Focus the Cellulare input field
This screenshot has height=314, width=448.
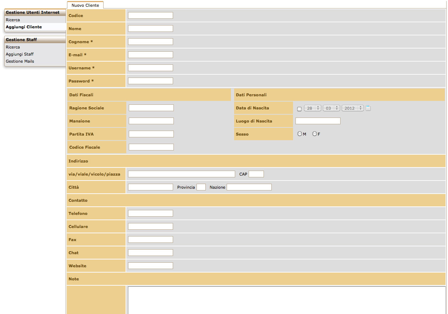pyautogui.click(x=150, y=227)
